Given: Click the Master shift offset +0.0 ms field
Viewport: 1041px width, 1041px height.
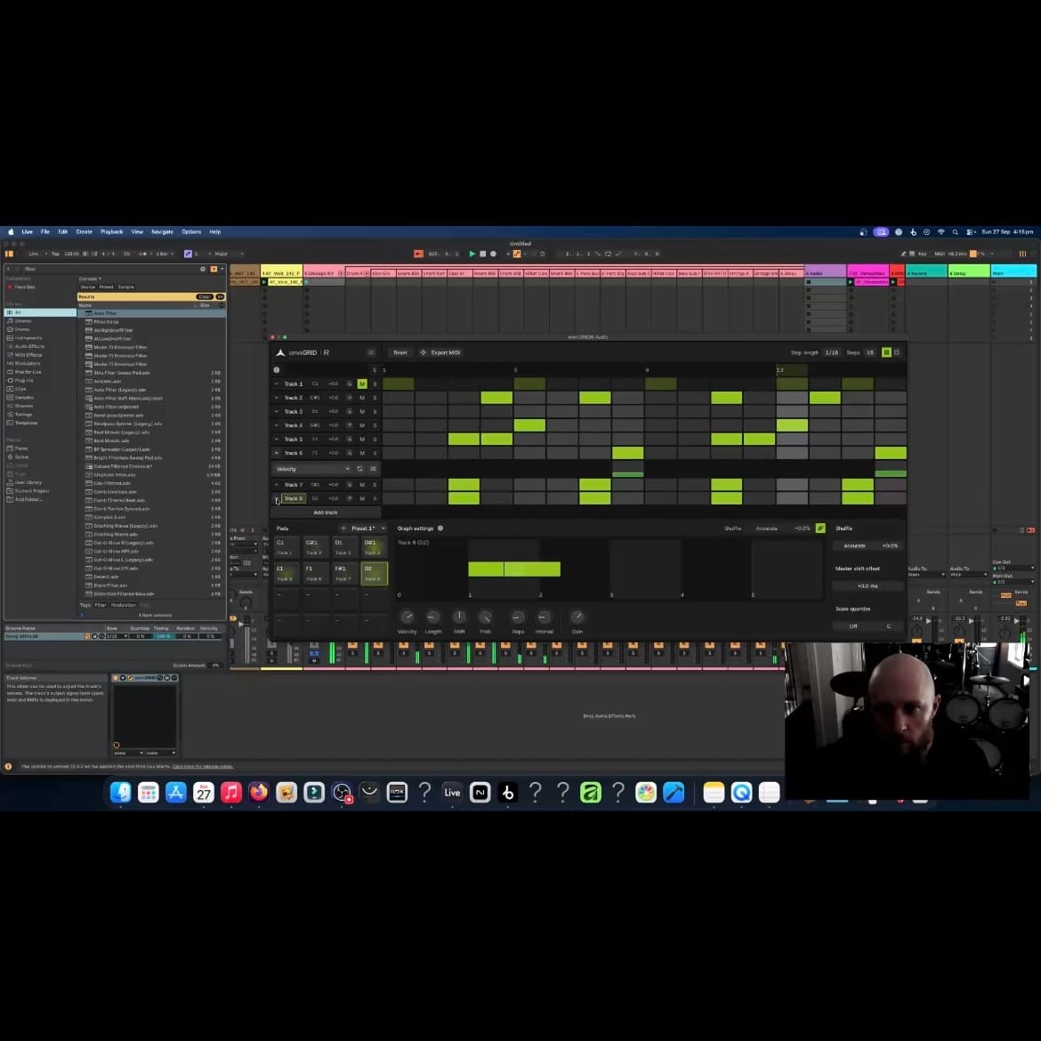Looking at the screenshot, I should pos(867,586).
